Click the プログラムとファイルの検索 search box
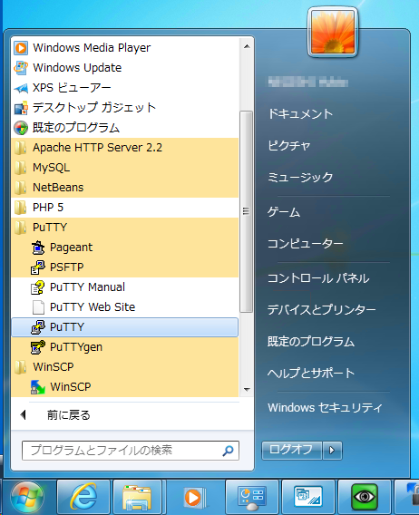The image size is (419, 515). click(131, 451)
